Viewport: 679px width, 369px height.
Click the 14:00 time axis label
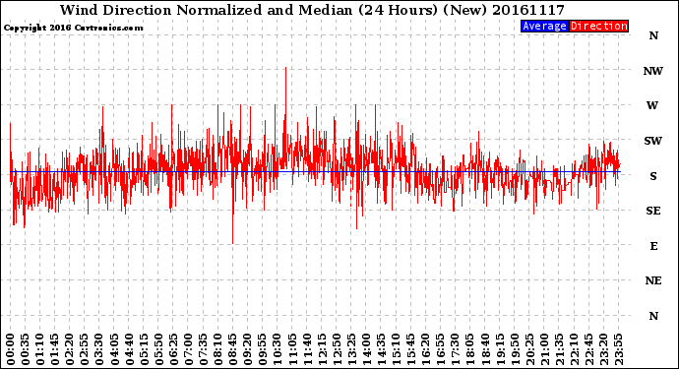[x=366, y=349]
